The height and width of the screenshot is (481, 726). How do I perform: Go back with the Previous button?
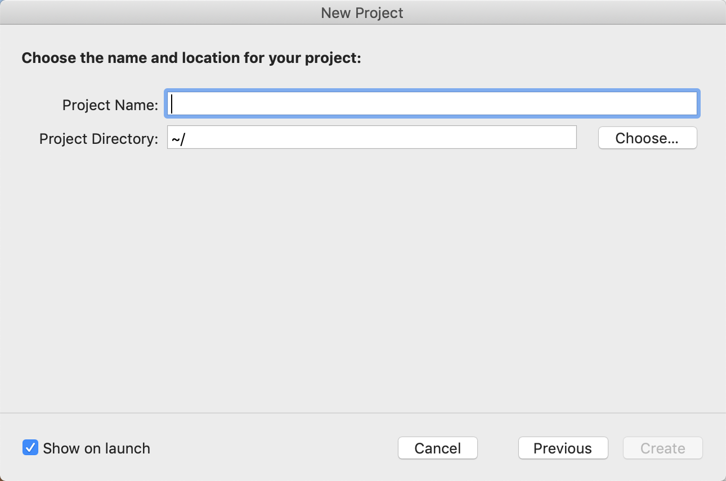563,448
